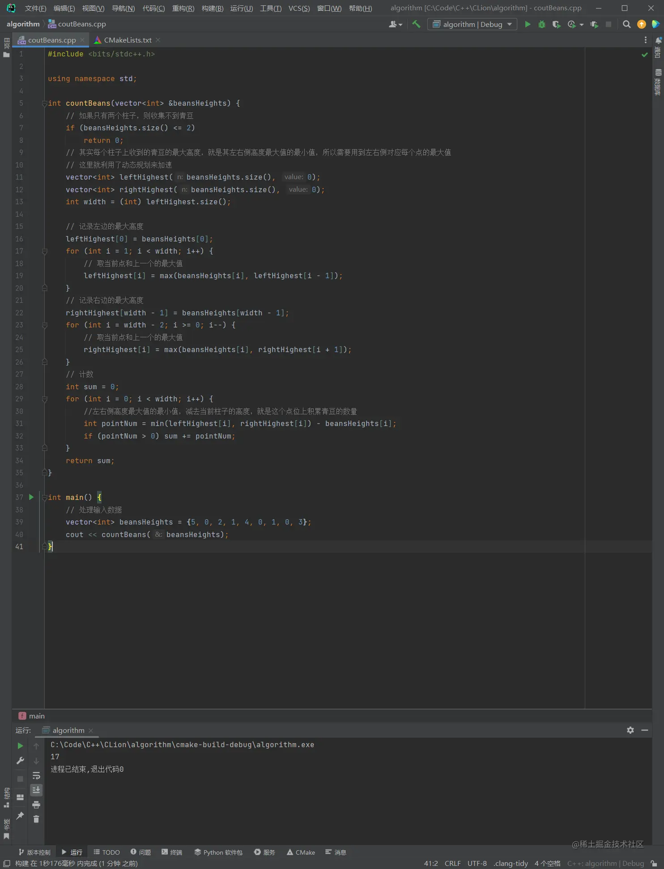This screenshot has width=664, height=869.
Task: Click the green Run button in toolbar
Action: coord(528,24)
